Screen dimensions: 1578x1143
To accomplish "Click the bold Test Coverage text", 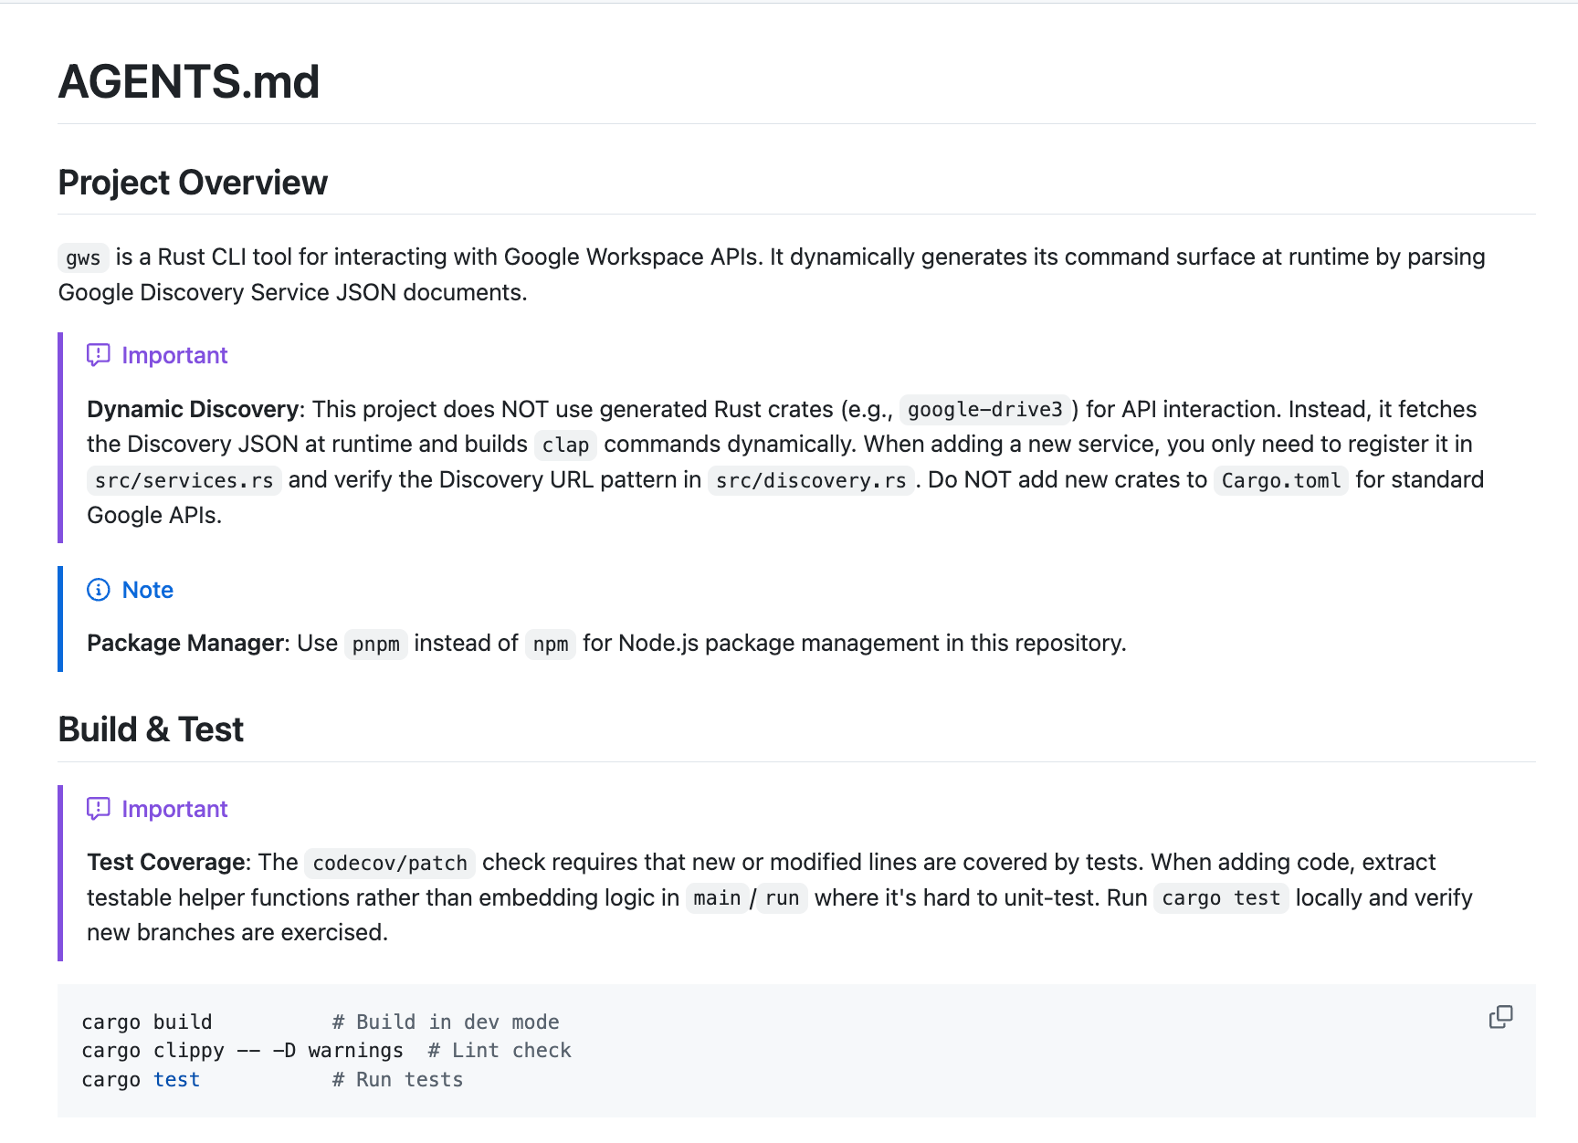I will click(165, 863).
